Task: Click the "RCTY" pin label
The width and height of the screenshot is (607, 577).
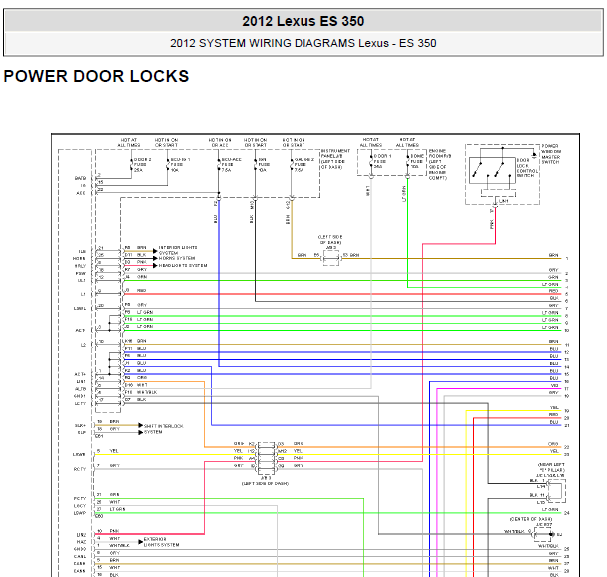Action: coord(79,469)
